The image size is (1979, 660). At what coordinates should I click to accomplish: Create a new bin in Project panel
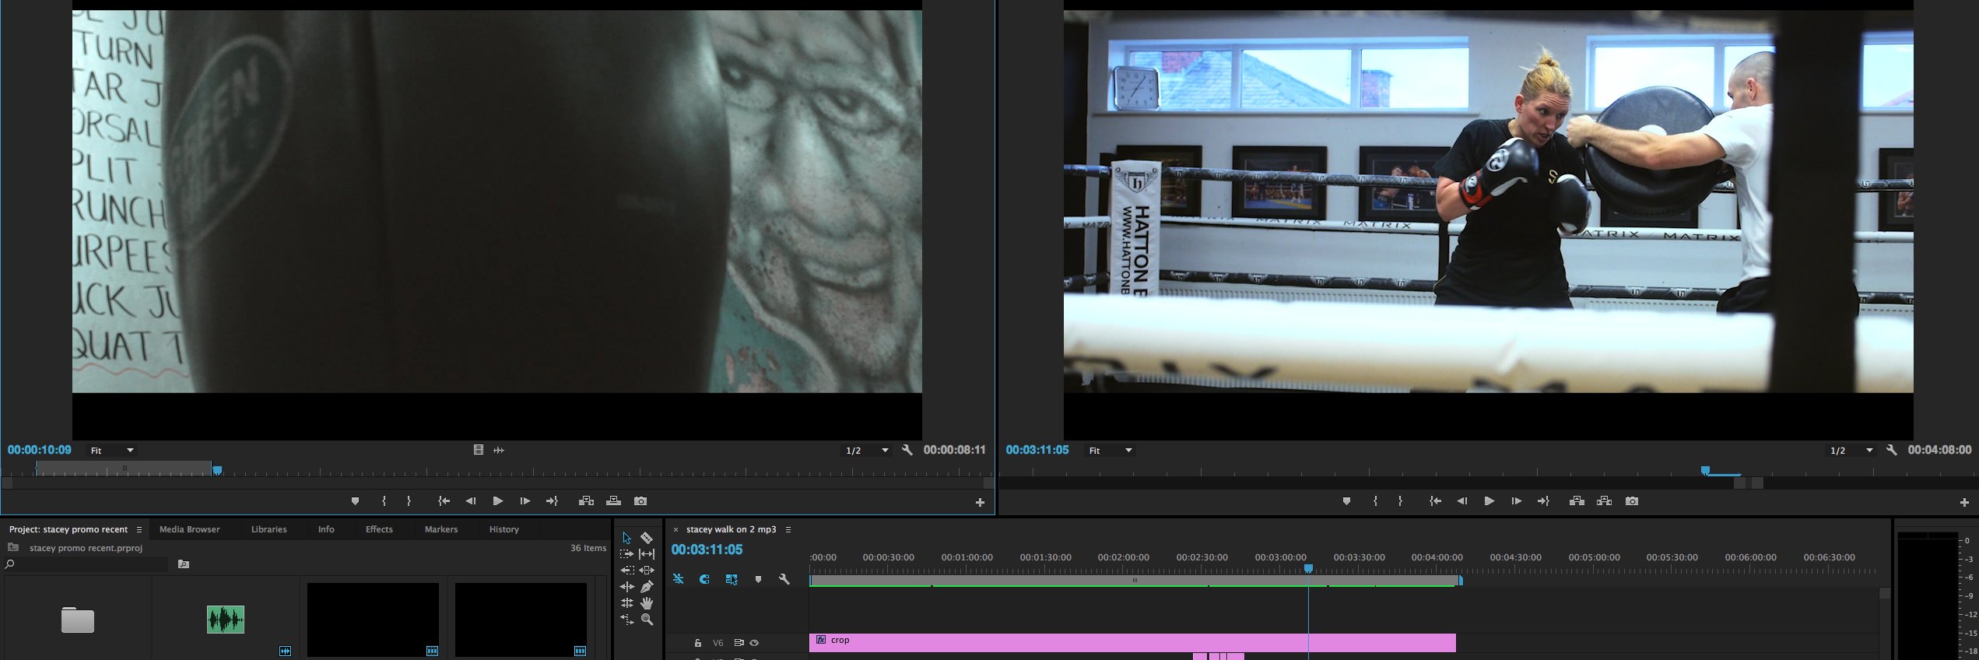[x=184, y=564]
